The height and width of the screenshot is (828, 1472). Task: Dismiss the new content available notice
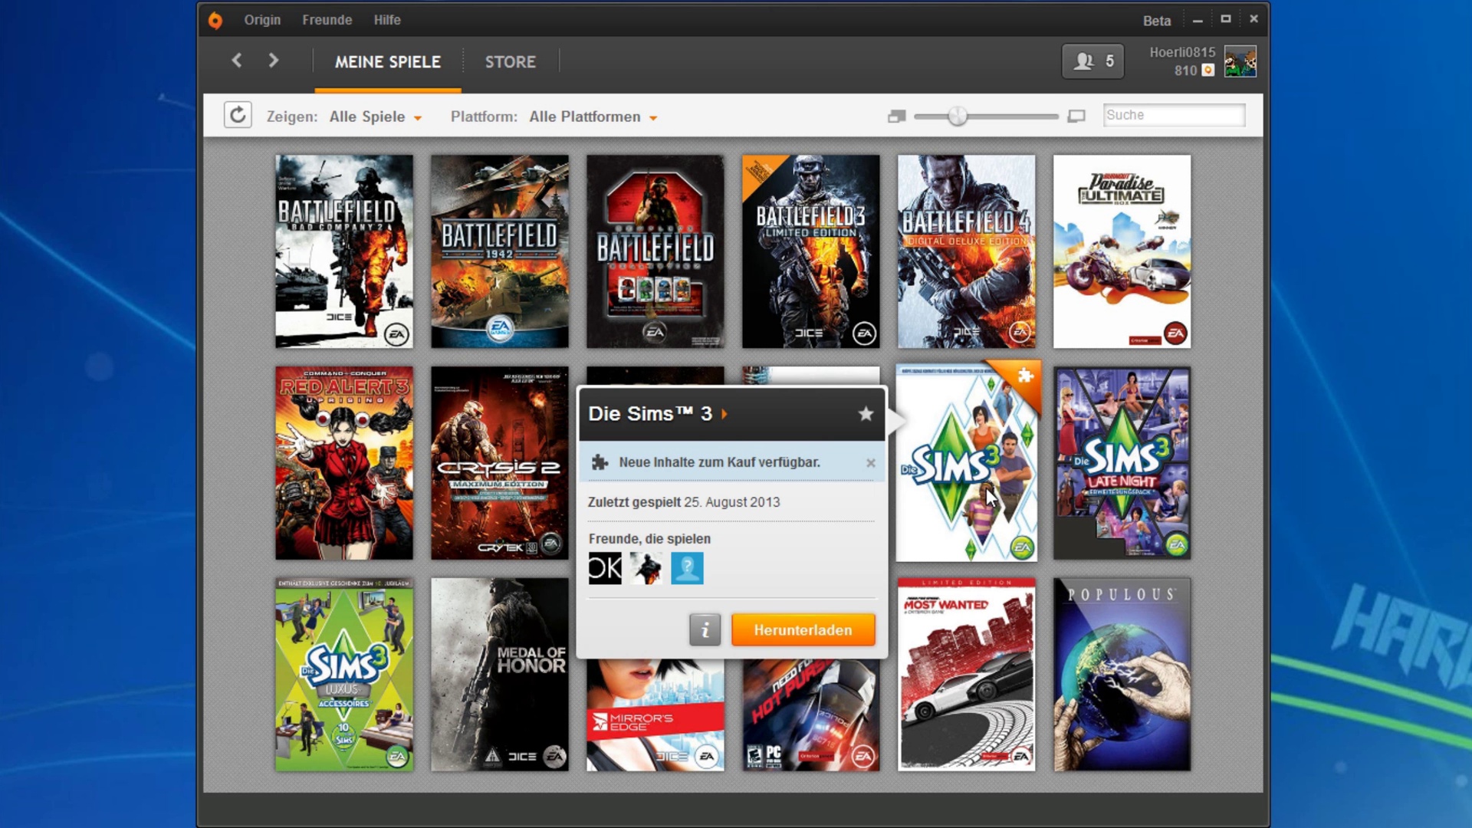[x=871, y=463]
